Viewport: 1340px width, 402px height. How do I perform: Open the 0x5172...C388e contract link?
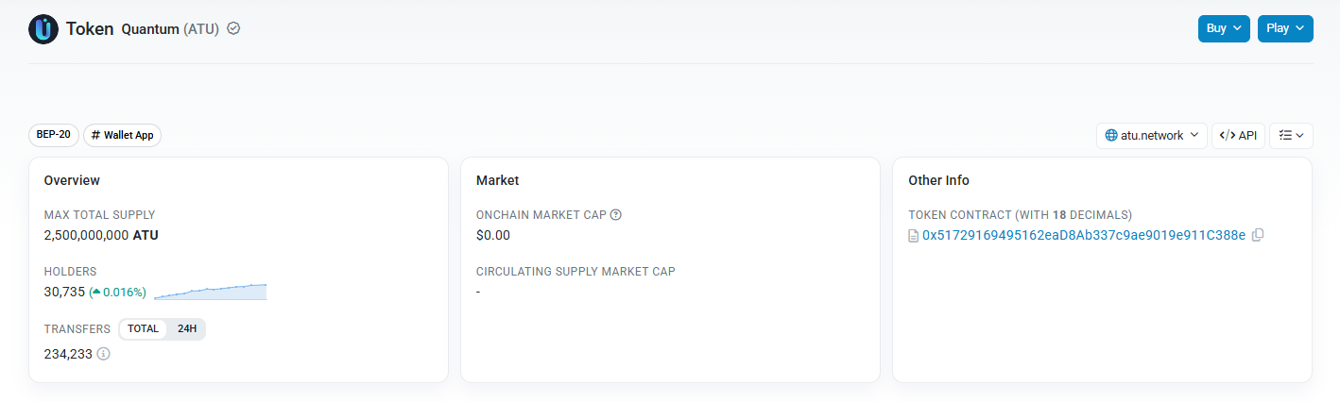pyautogui.click(x=1084, y=235)
